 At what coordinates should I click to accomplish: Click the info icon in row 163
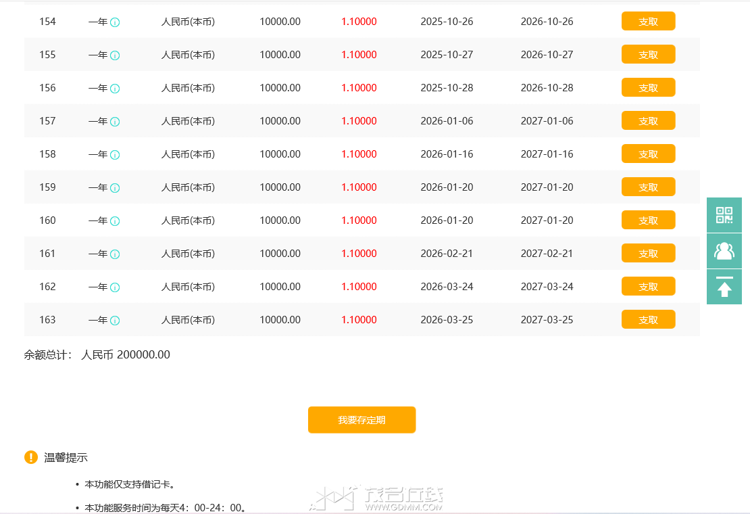pyautogui.click(x=115, y=321)
